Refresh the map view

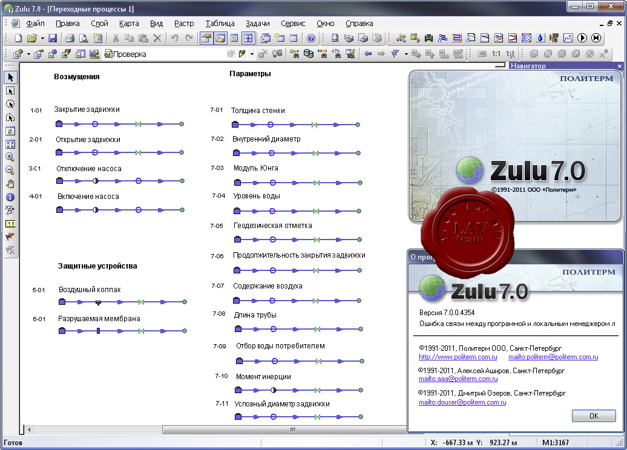[x=10, y=131]
